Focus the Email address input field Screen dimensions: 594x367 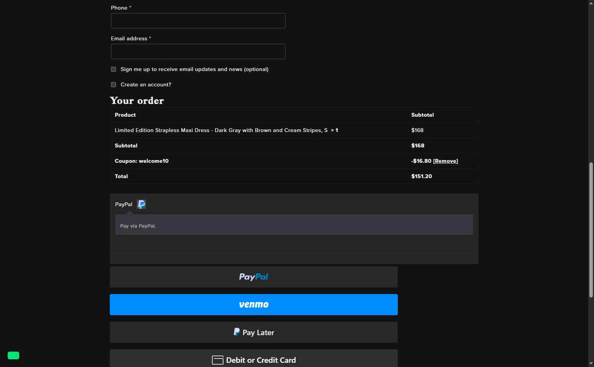(x=198, y=51)
